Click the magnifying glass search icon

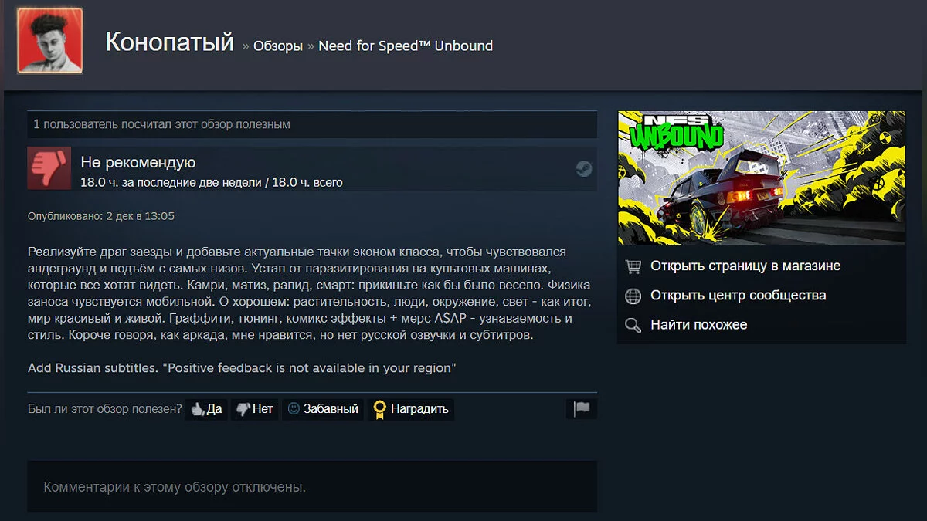point(633,325)
